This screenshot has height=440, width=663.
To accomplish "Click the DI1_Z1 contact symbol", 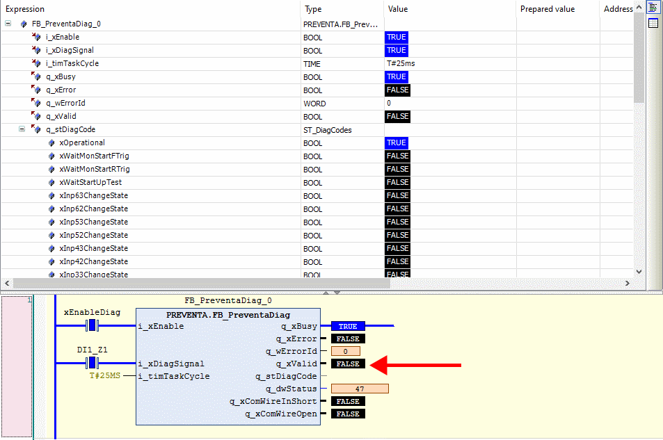I will point(93,364).
